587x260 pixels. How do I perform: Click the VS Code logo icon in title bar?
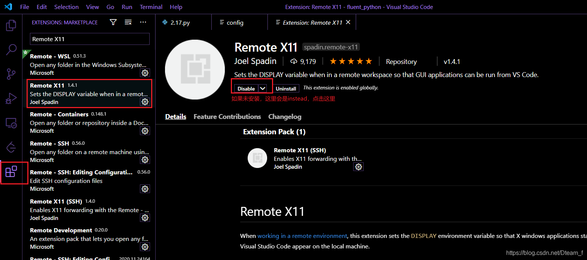[x=8, y=7]
